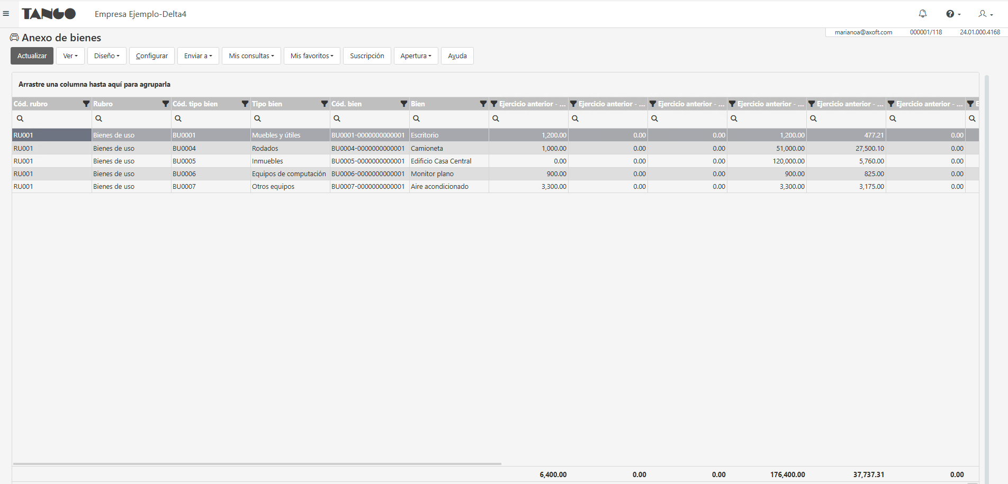
Task: Open the Apertura dropdown
Action: point(416,56)
